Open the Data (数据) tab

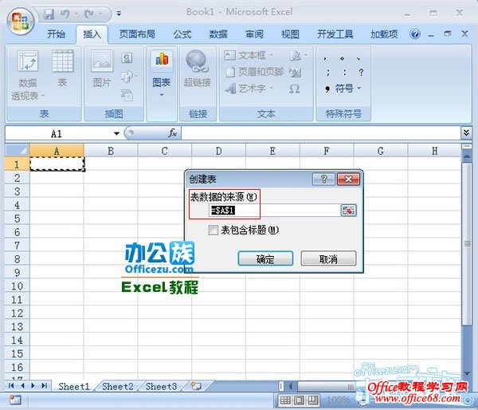(218, 34)
